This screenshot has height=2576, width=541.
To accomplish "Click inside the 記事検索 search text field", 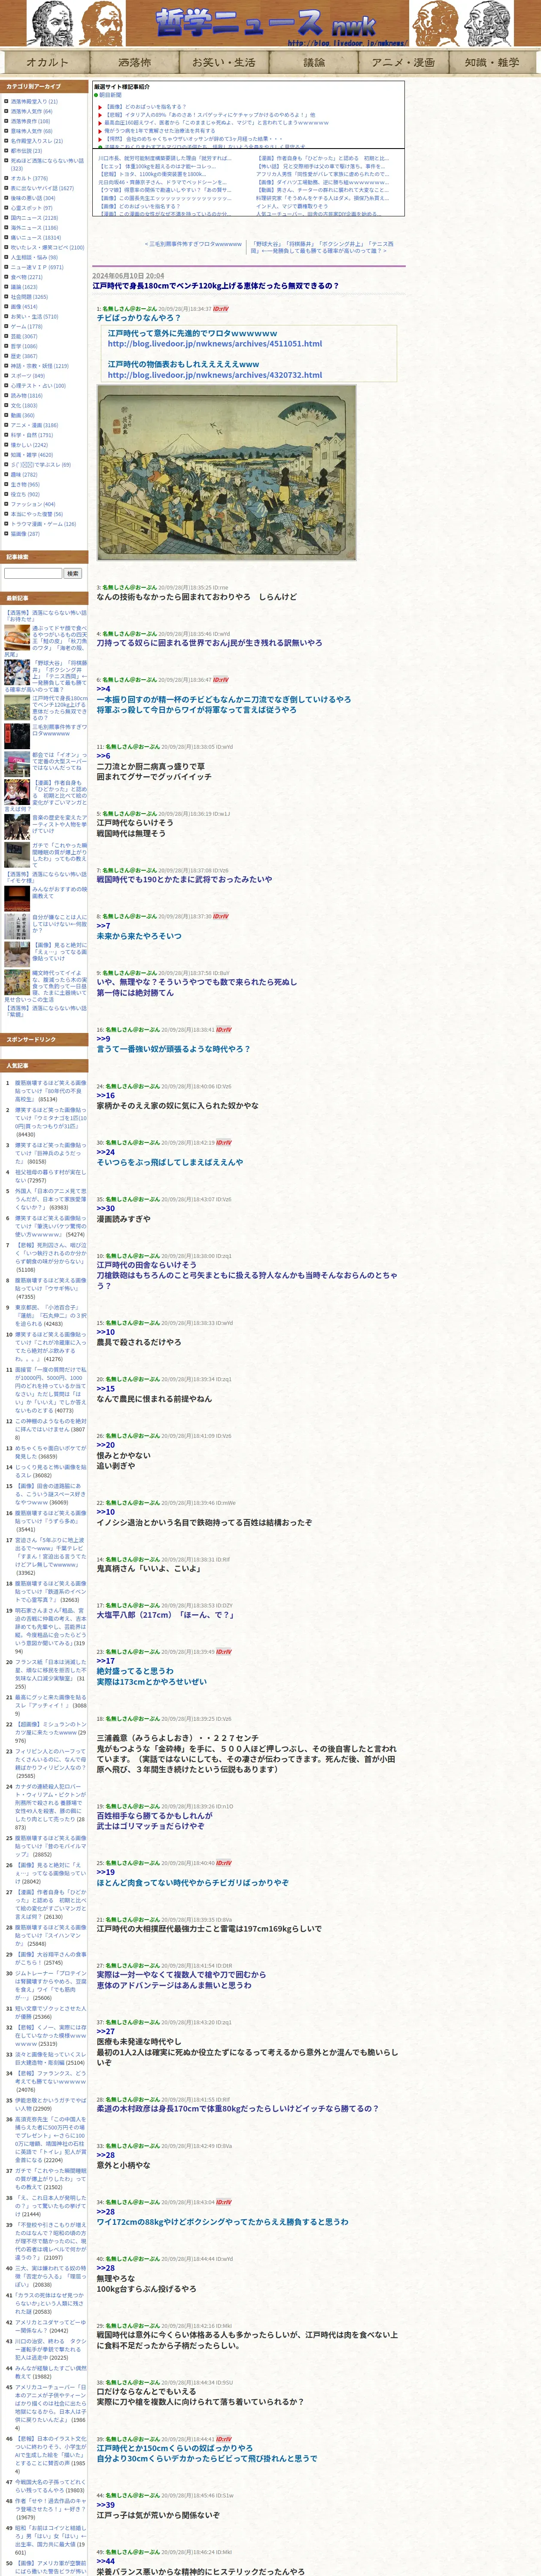I will (x=33, y=573).
